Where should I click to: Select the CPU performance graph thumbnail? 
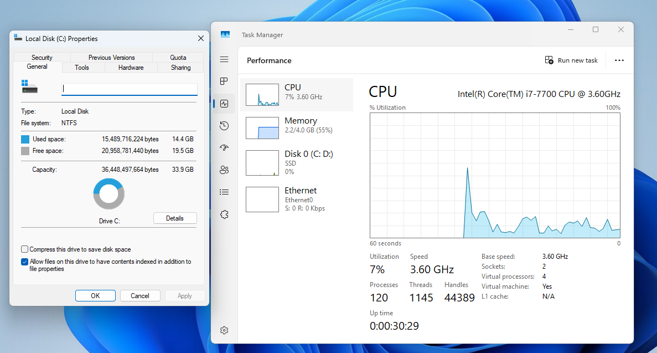coord(262,94)
